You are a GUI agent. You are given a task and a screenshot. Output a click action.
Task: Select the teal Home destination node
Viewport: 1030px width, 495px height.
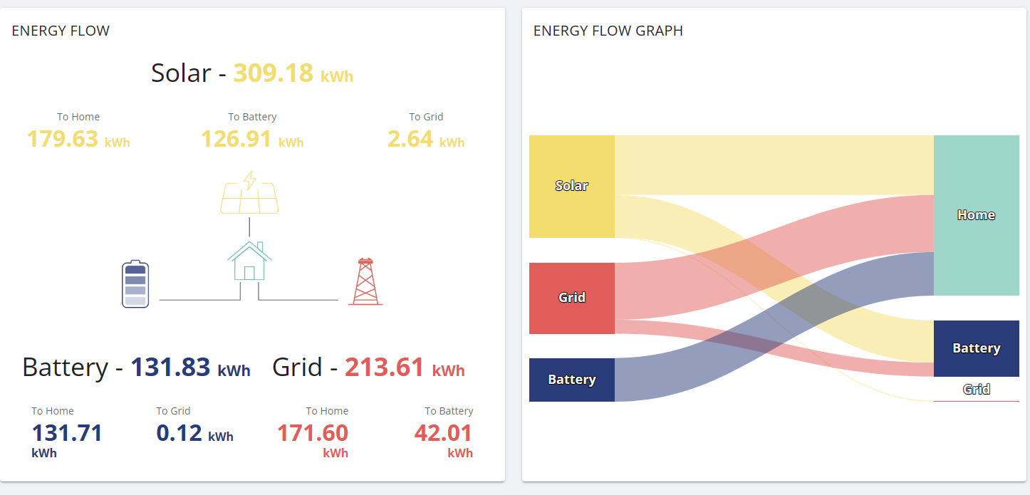tap(977, 215)
